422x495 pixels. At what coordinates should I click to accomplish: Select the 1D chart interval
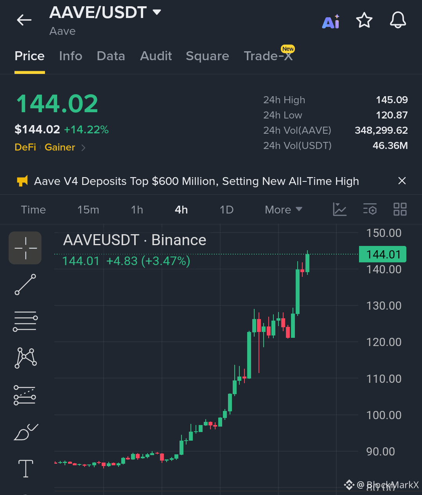pos(227,210)
